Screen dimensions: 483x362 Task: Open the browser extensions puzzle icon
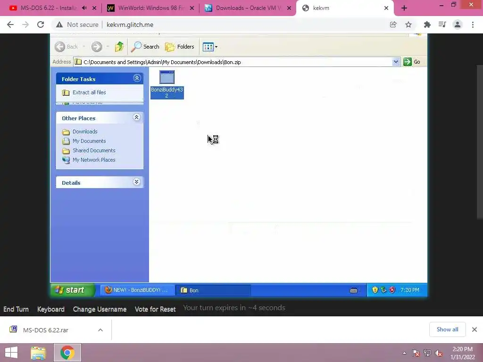pos(427,25)
